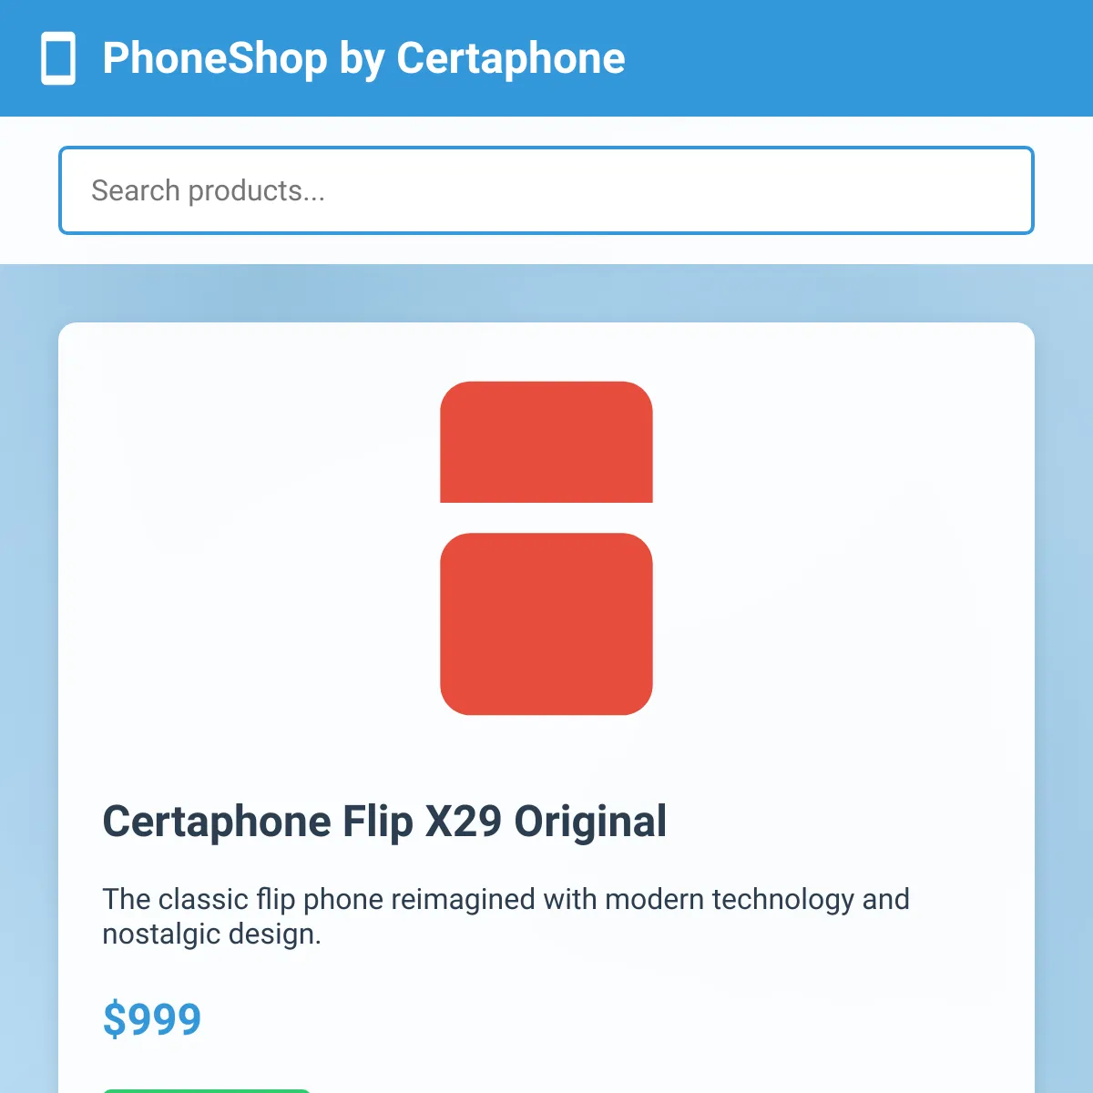This screenshot has width=1093, height=1093.
Task: Click the phone icon in the header
Action: click(x=58, y=58)
